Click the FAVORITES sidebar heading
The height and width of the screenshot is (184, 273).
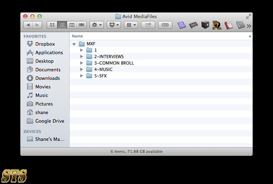35,36
